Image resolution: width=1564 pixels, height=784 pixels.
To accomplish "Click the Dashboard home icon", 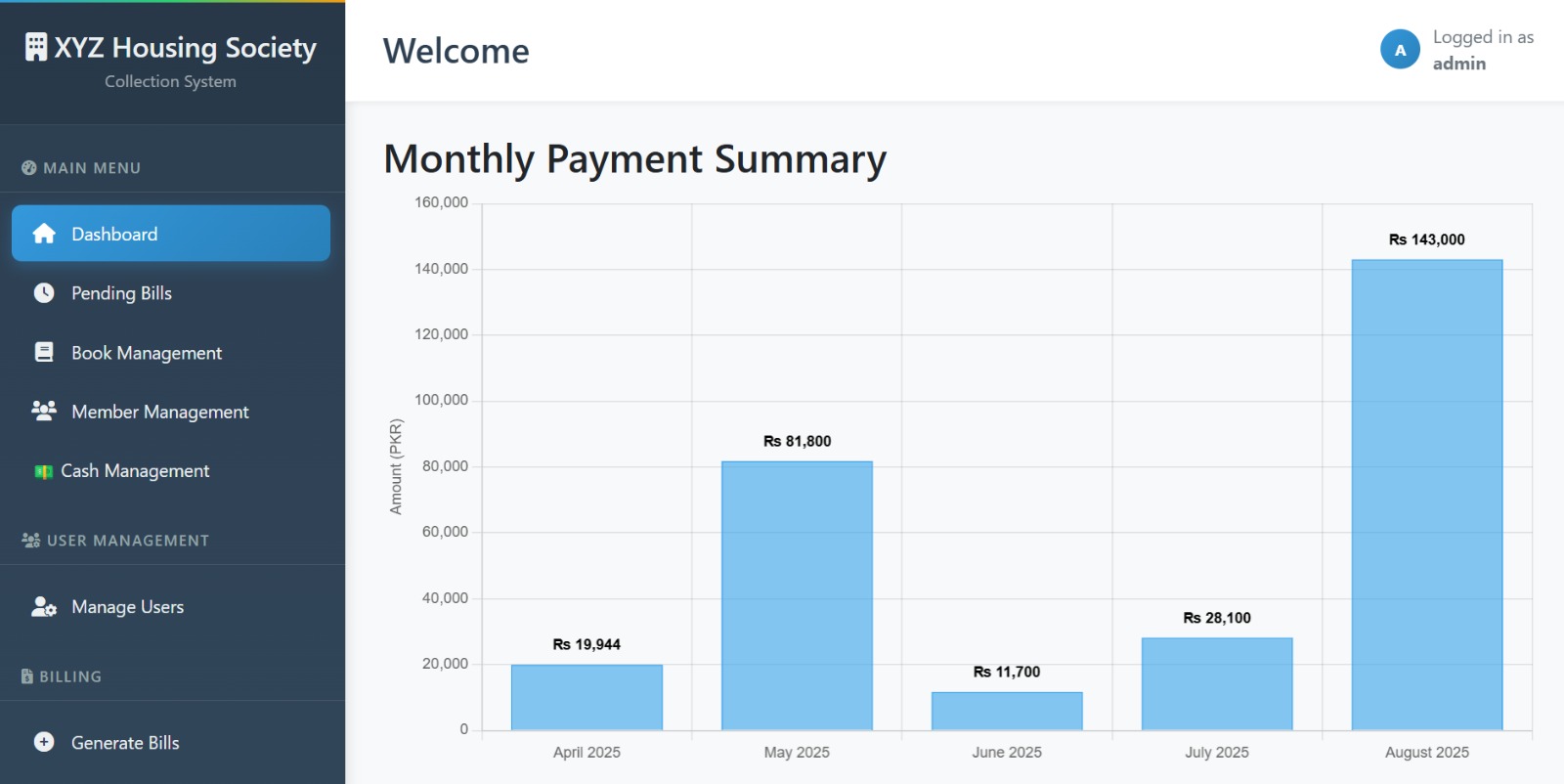I will click(x=44, y=234).
